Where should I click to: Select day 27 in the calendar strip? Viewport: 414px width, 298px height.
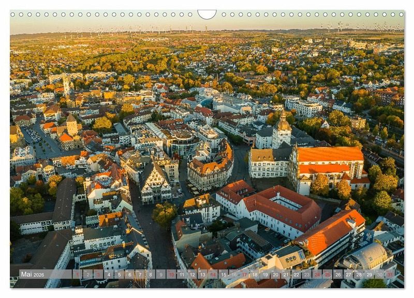click(348, 274)
